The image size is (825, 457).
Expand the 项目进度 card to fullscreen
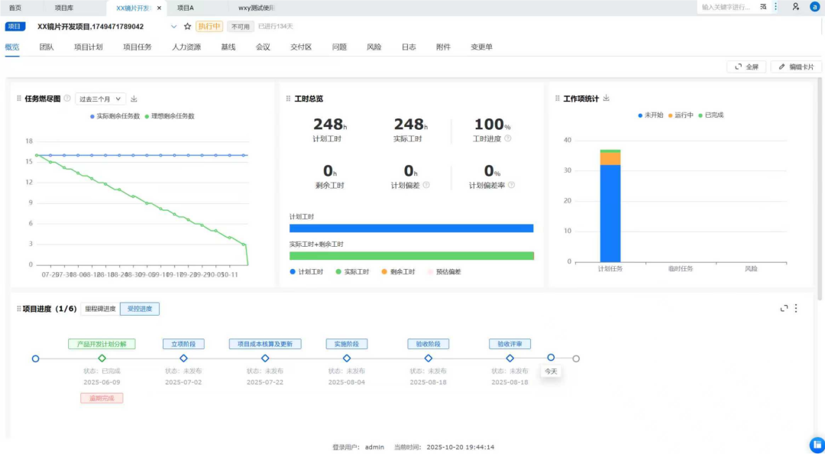784,309
